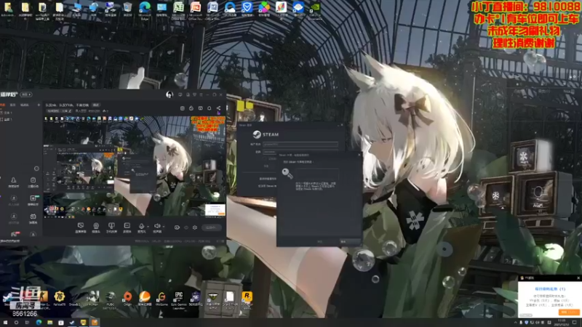Viewport: 582px width, 327px height.
Task: Click the microphone icon in streaming toolbar
Action: point(141,227)
